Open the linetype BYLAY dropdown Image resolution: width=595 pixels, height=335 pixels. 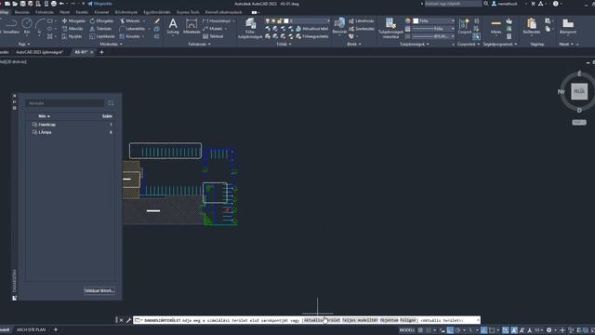[x=433, y=36]
